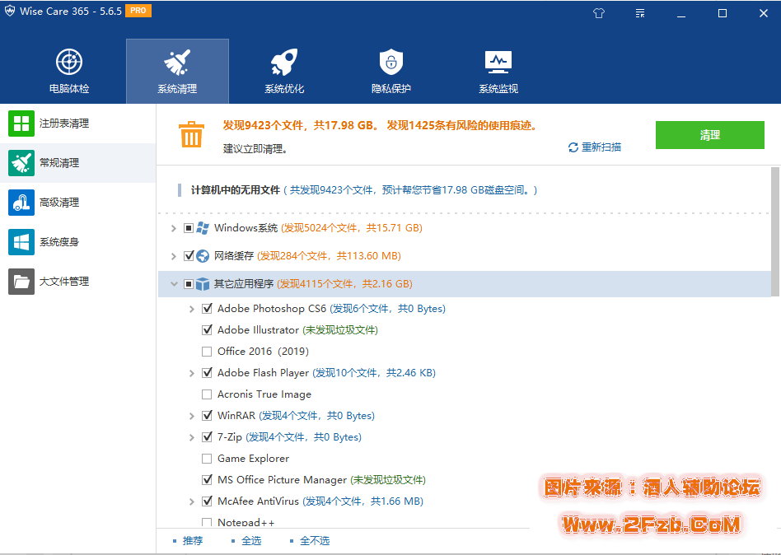Toggle the Windows系统 checkbox
This screenshot has height=555, width=781.
(x=189, y=228)
